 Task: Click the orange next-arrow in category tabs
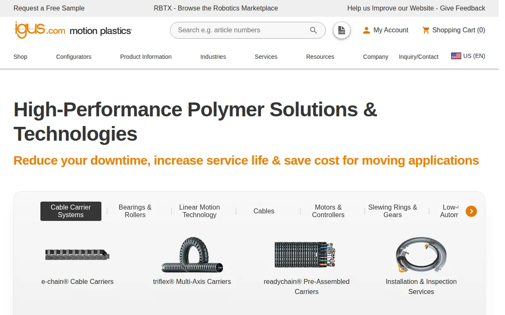tap(471, 211)
